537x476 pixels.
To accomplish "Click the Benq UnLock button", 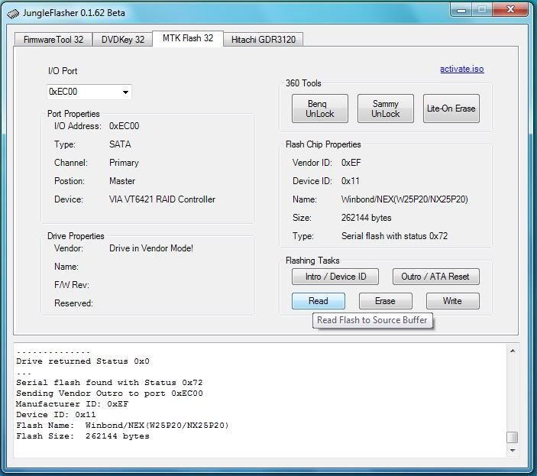I will click(x=319, y=108).
